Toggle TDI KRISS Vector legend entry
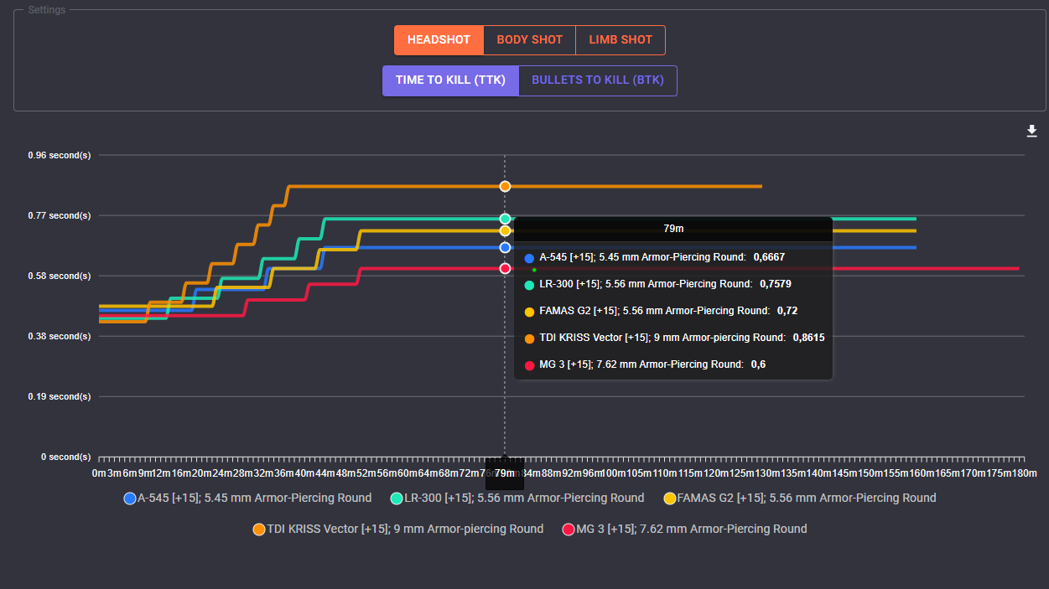1049x589 pixels. (398, 529)
